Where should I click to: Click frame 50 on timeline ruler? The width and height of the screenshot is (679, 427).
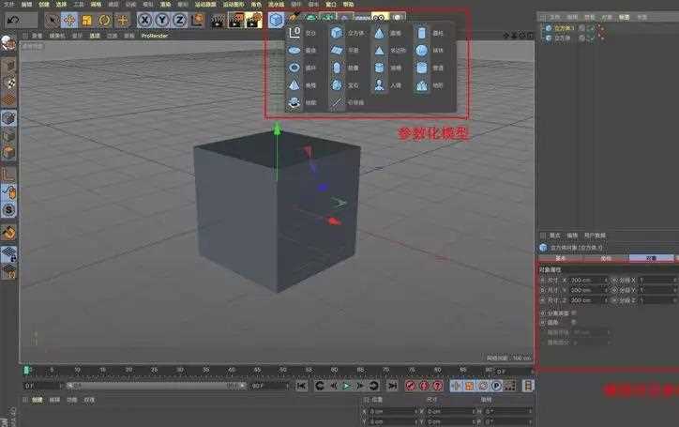[x=283, y=370]
